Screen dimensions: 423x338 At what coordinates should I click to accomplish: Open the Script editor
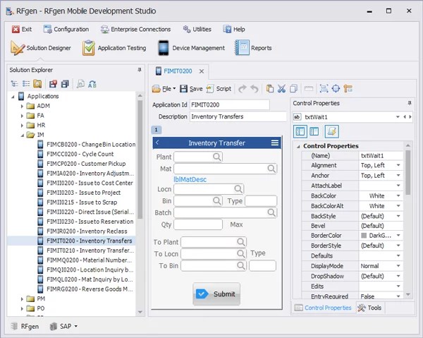pos(219,88)
